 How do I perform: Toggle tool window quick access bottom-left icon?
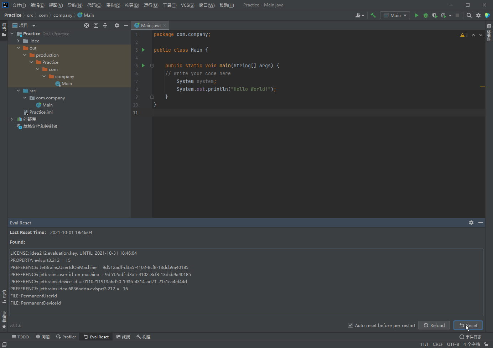(4, 344)
